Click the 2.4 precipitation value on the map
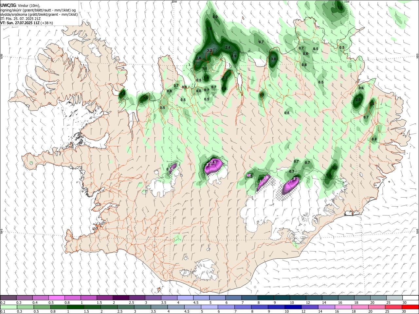The height and width of the screenshot is (314, 419). point(228,47)
